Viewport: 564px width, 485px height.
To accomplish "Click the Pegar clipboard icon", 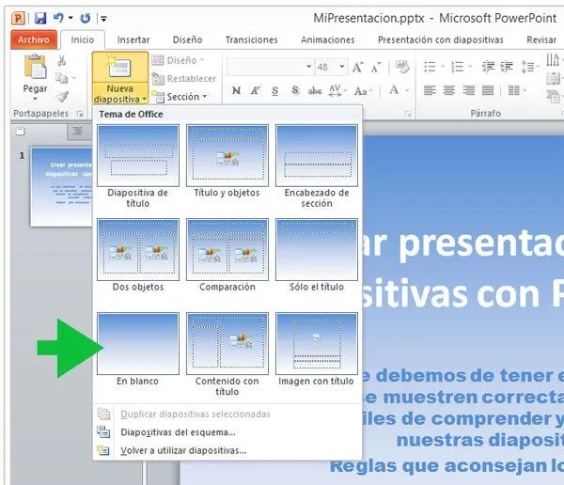I will click(35, 67).
